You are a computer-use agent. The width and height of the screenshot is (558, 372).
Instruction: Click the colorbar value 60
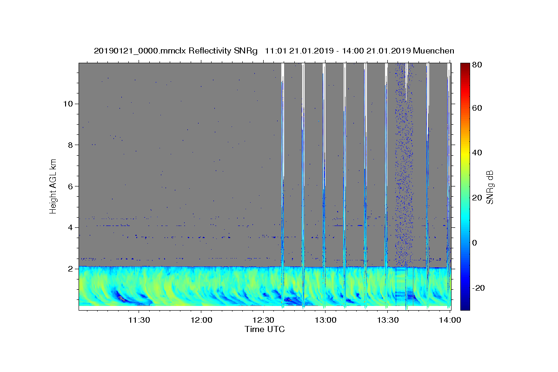(477, 108)
